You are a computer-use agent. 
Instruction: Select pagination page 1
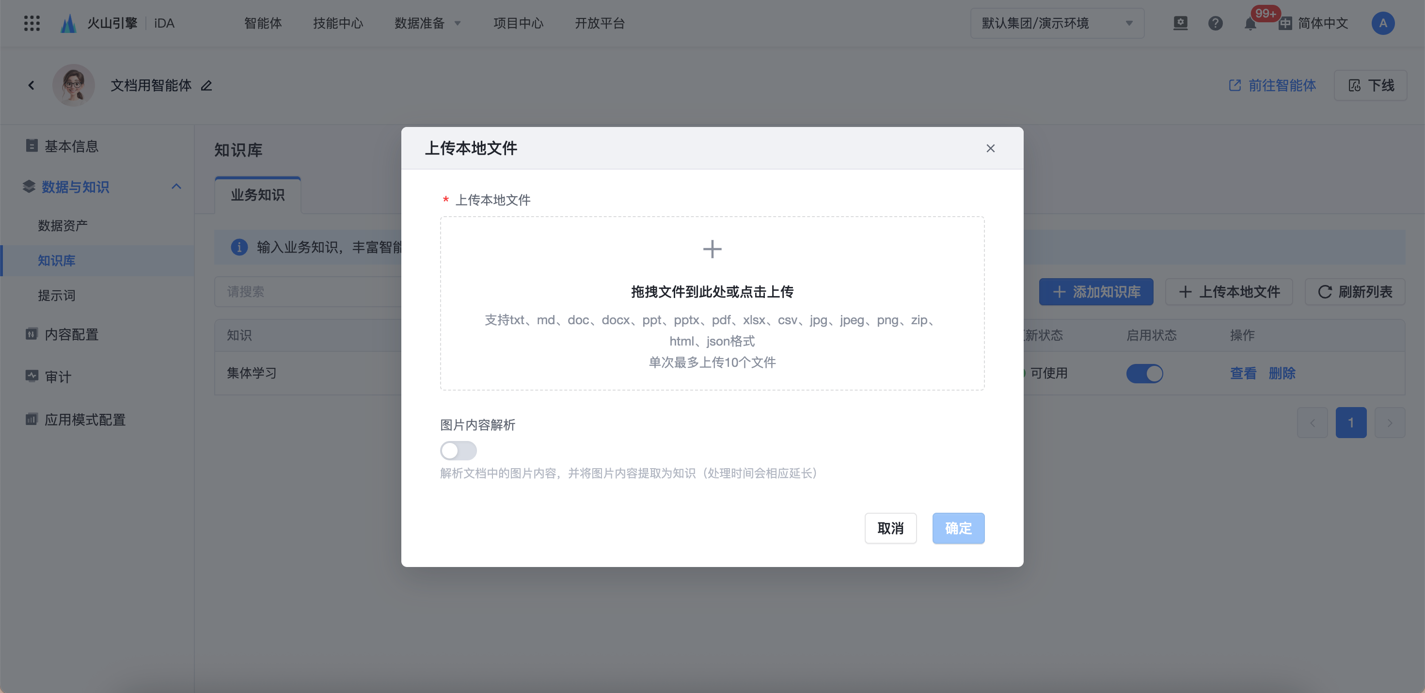[x=1351, y=423]
